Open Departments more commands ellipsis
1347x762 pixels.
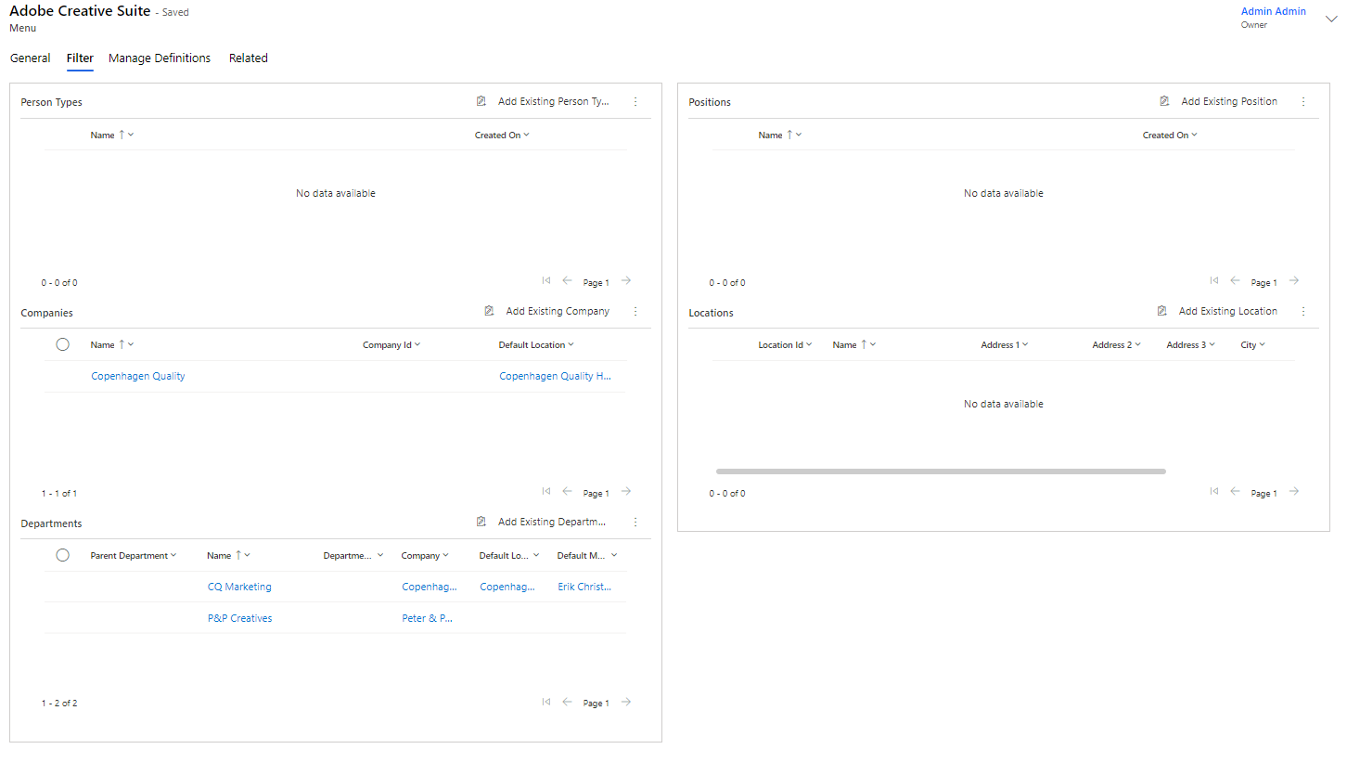[x=635, y=523]
